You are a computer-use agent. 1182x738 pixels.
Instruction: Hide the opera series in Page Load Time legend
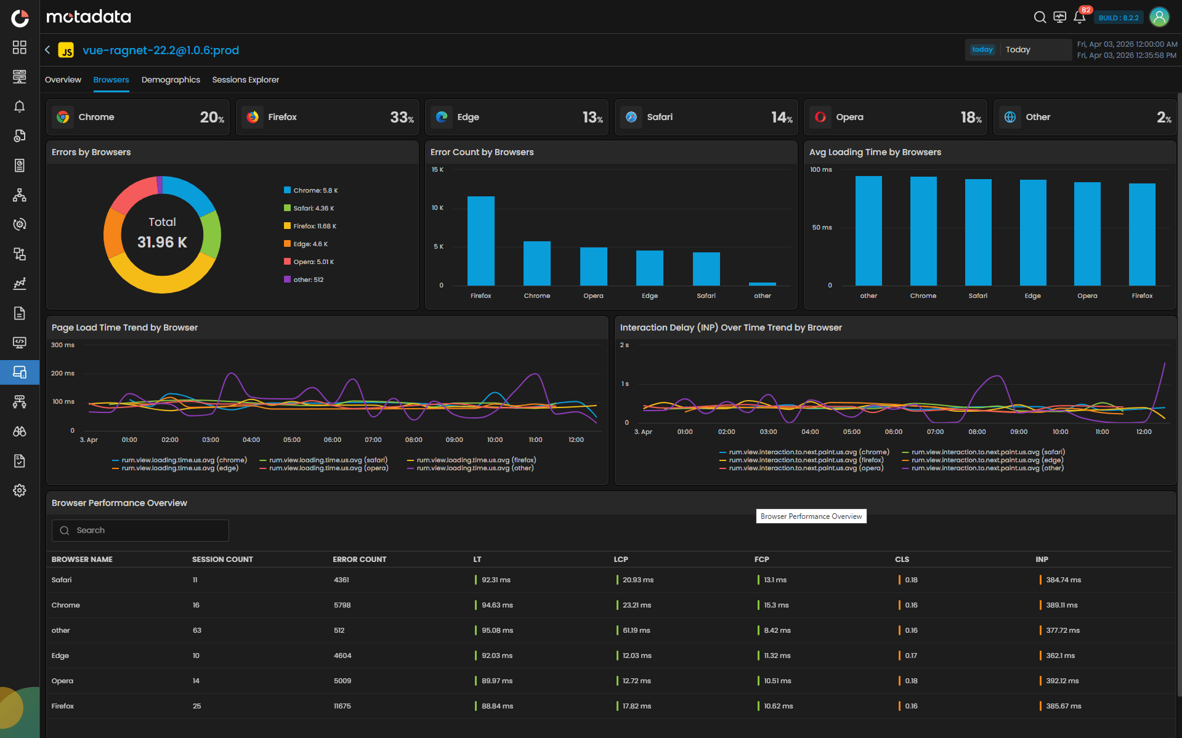(325, 468)
